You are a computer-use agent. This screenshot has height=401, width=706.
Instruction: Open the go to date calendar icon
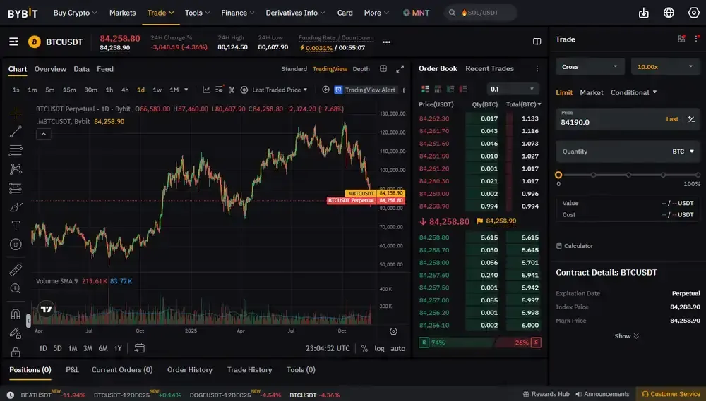coord(140,348)
